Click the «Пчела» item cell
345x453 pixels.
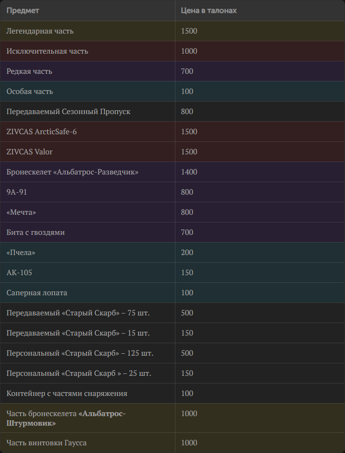coord(21,253)
